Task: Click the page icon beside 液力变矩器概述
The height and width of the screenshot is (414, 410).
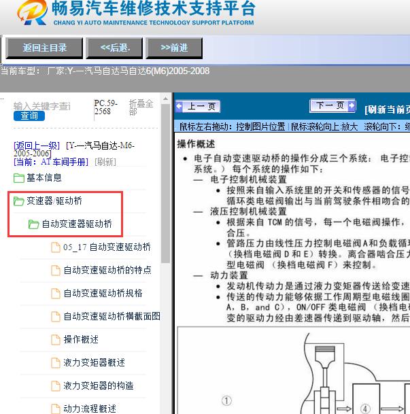Action: (56, 363)
